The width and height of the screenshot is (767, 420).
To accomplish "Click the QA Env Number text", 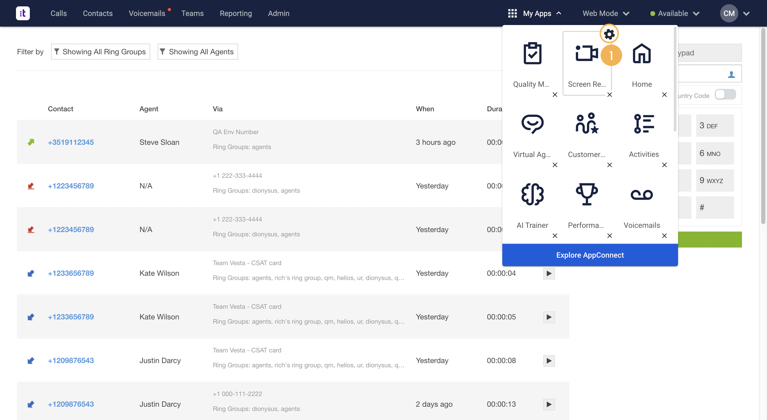I will [235, 132].
